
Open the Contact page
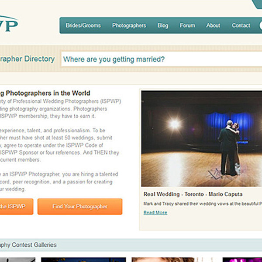(241, 25)
